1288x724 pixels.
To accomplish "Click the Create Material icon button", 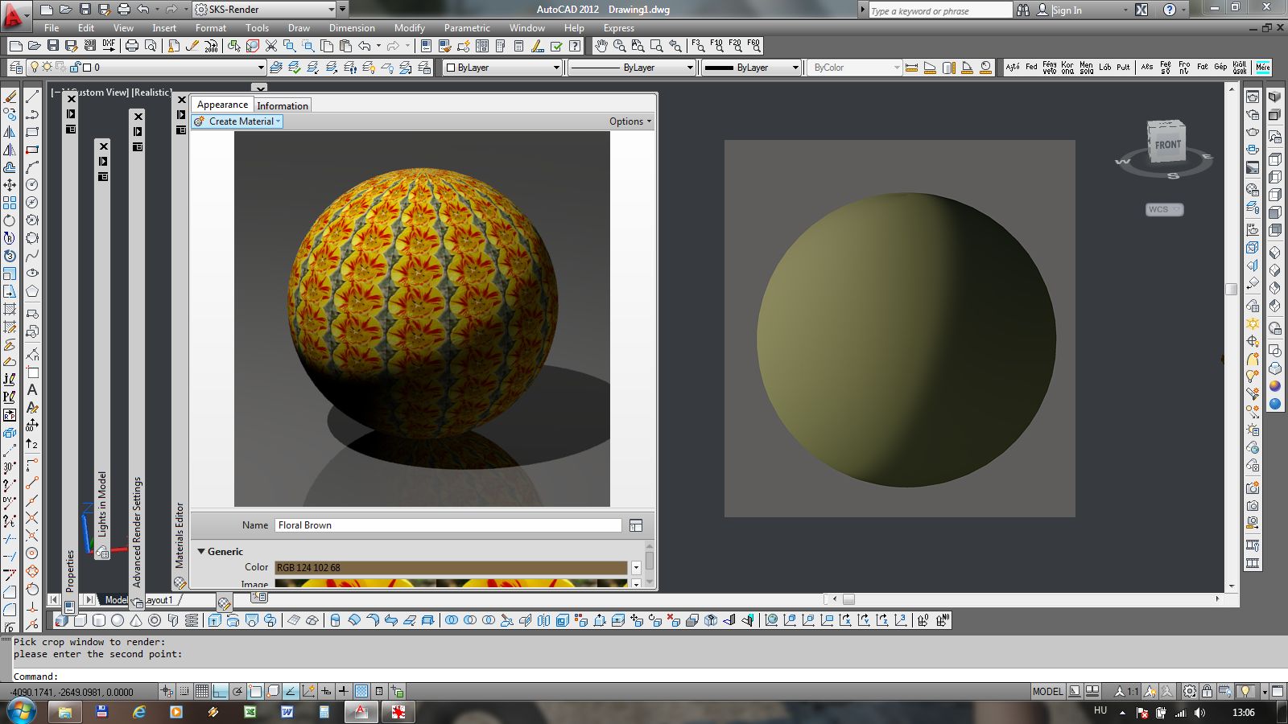I will point(238,121).
